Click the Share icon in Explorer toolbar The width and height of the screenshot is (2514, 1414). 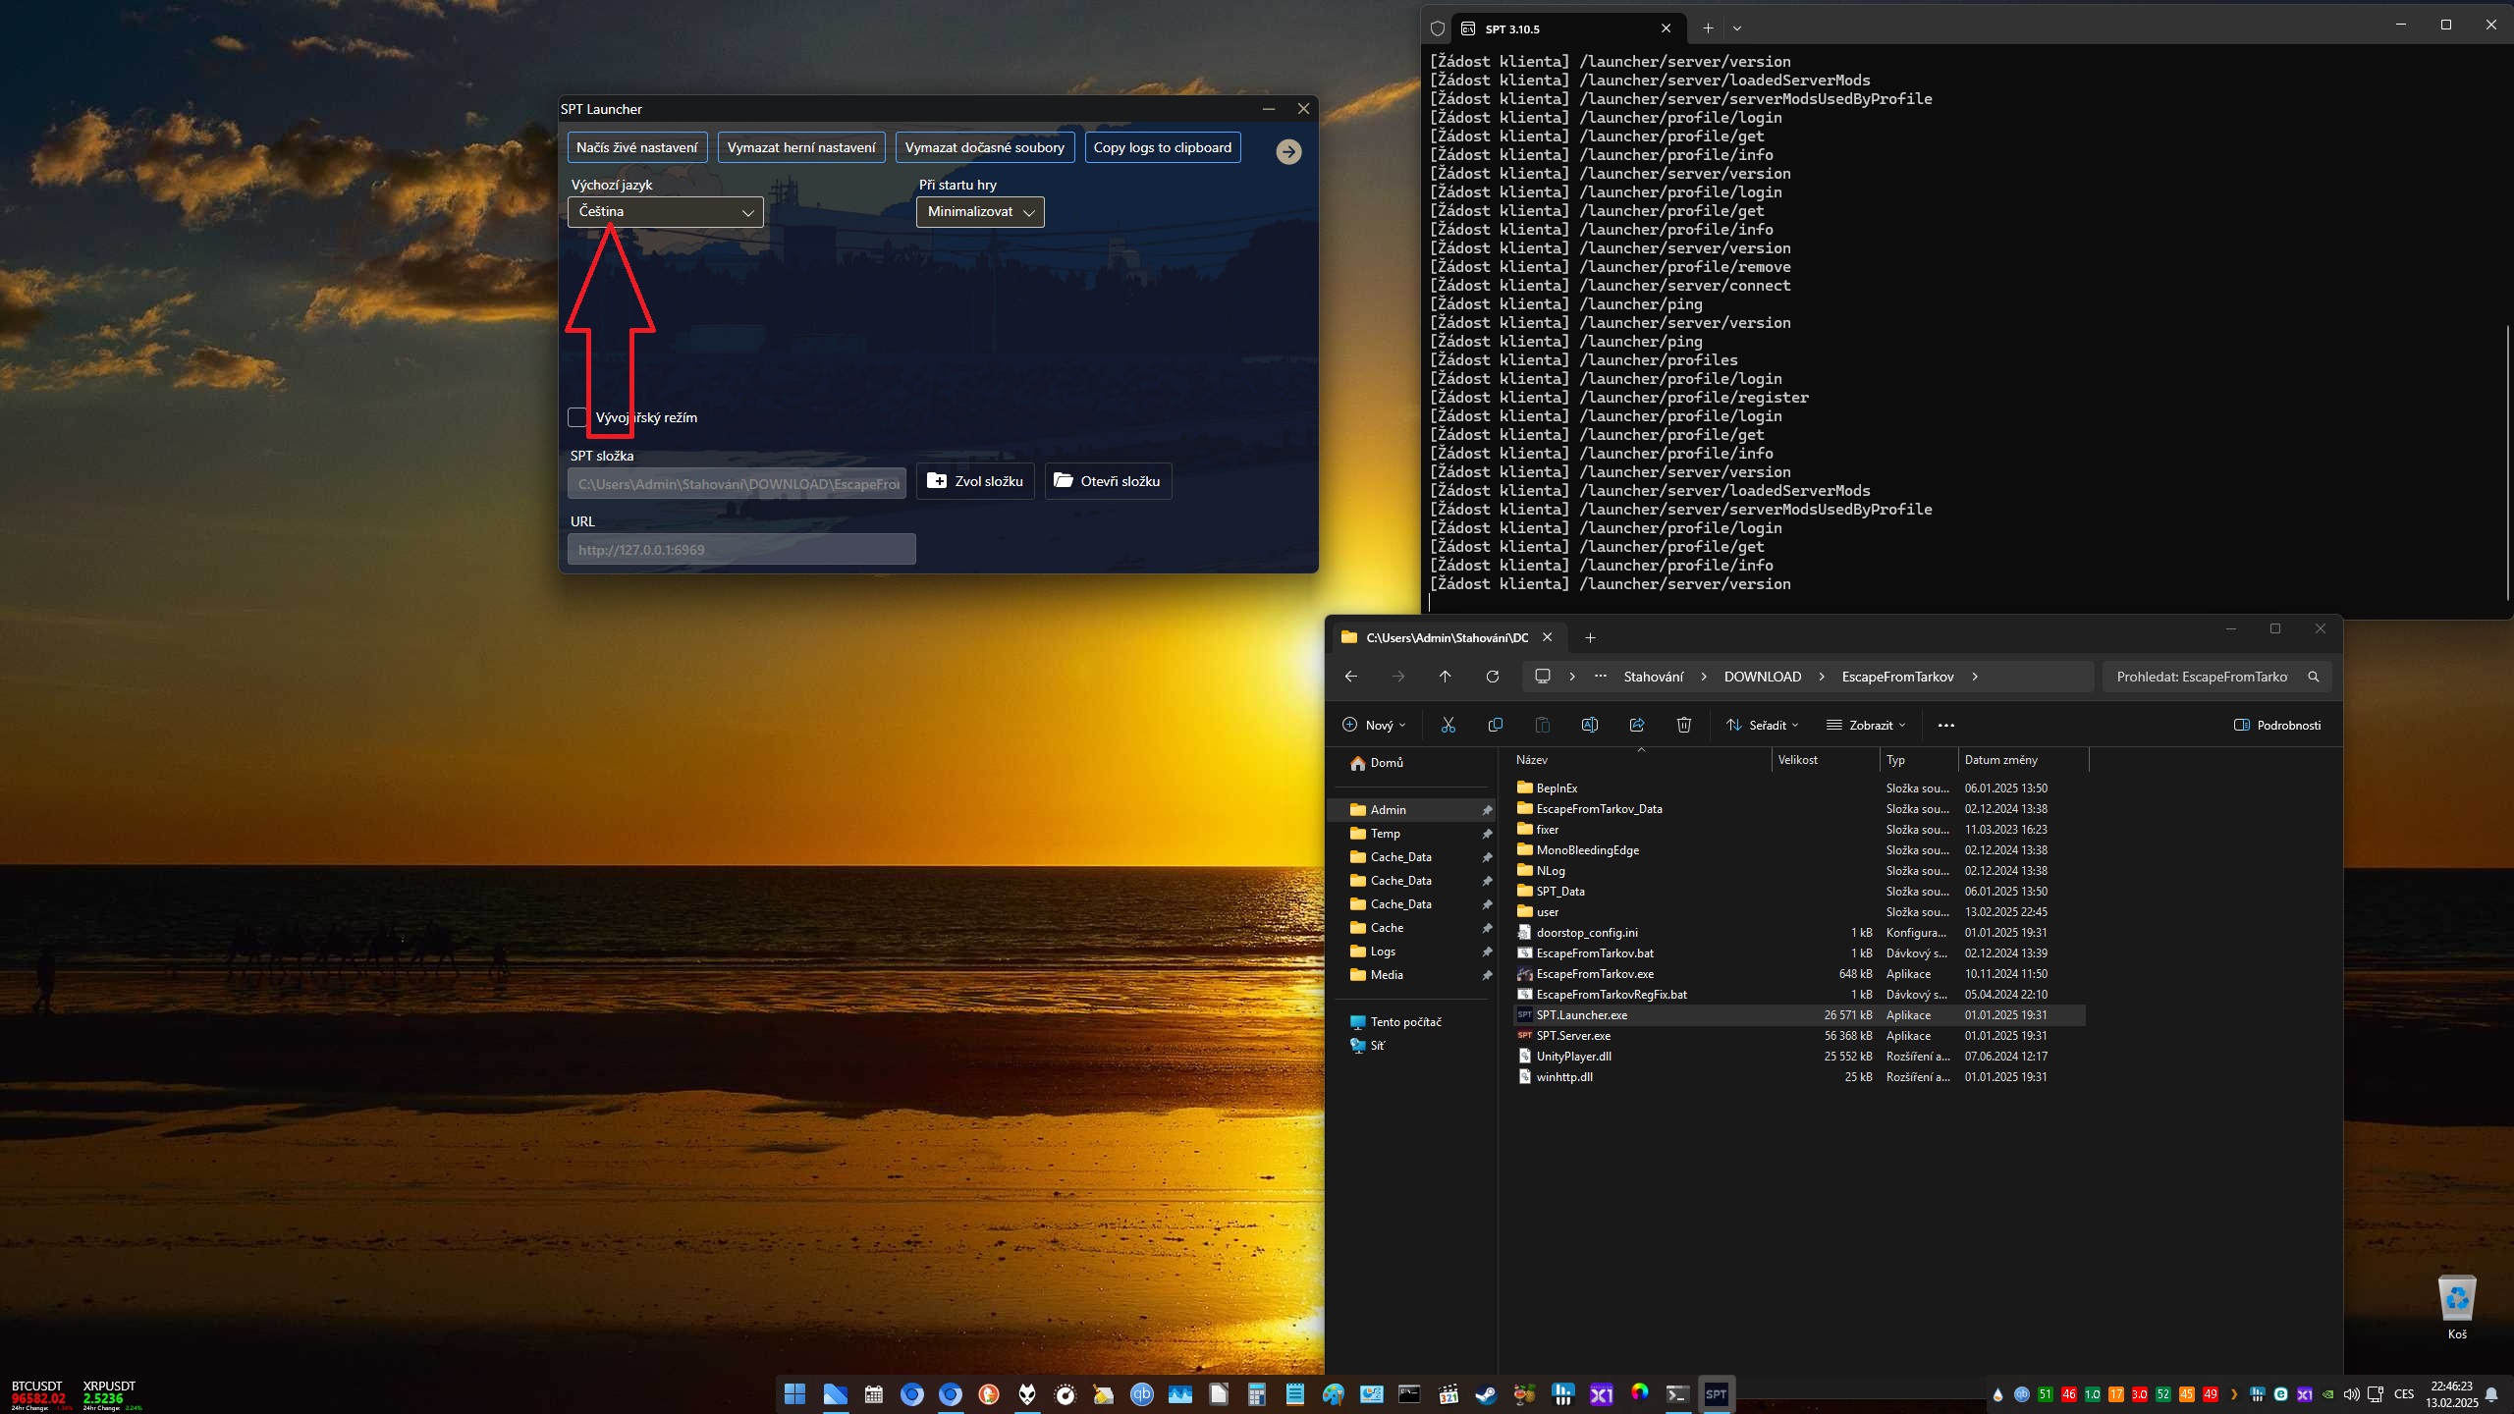[x=1636, y=725]
